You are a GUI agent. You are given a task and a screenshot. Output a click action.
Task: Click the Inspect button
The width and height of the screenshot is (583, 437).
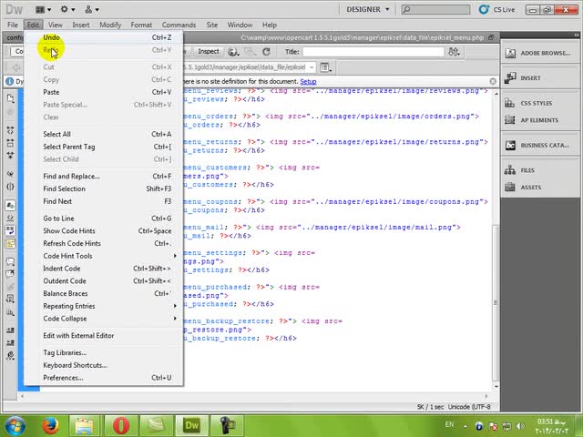click(x=209, y=52)
